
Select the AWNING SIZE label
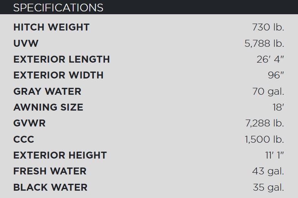click(x=48, y=107)
